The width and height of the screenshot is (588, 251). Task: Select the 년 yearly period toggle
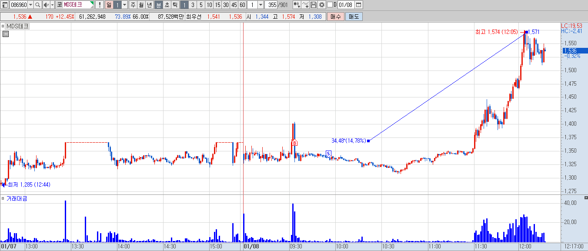(x=149, y=5)
